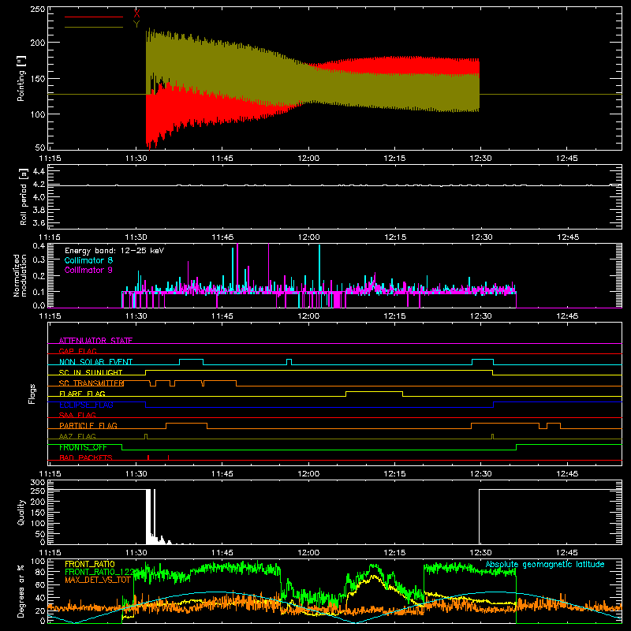The height and width of the screenshot is (631, 631).
Task: Click the red "X" legend label
Action: click(x=136, y=14)
